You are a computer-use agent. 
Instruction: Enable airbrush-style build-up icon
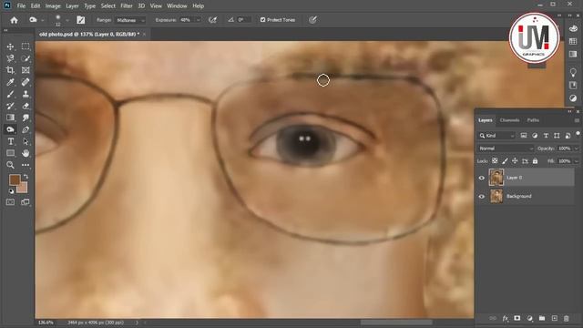coord(212,20)
